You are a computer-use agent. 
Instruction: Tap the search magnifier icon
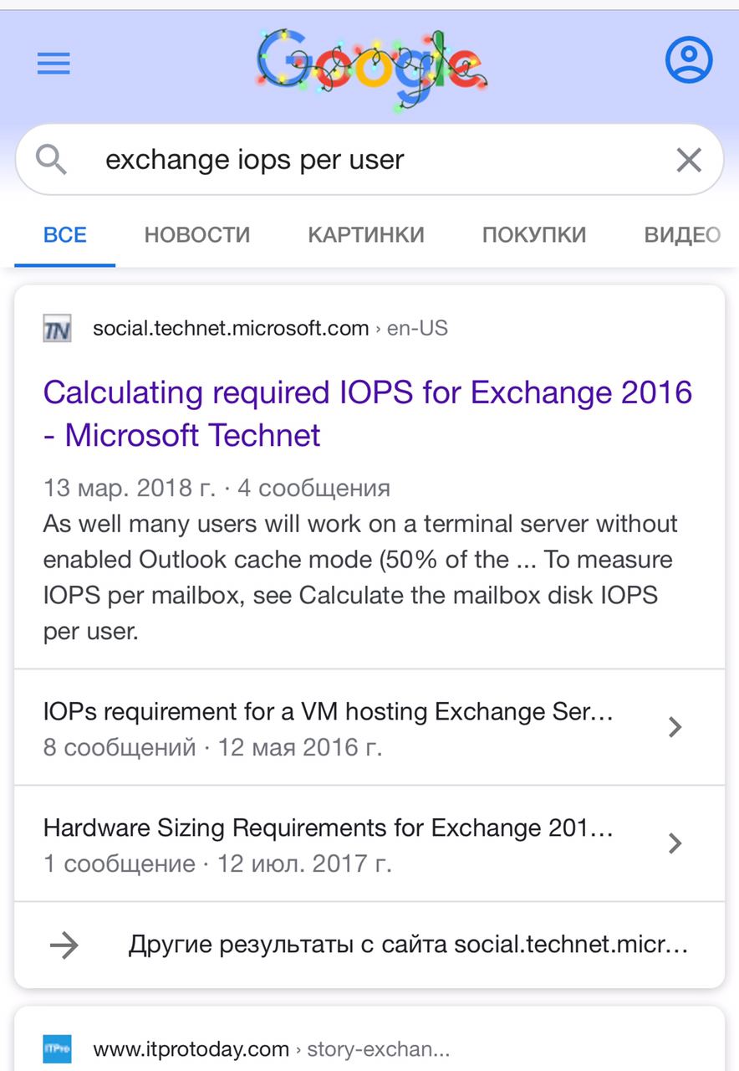coord(52,159)
